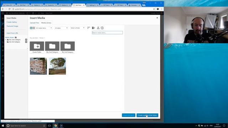Open the notification center icon
Viewport: 228px width, 128px height.
click(224, 126)
